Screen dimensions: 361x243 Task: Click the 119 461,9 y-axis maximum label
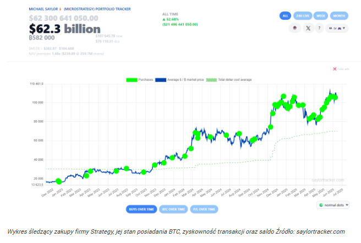coord(36,84)
